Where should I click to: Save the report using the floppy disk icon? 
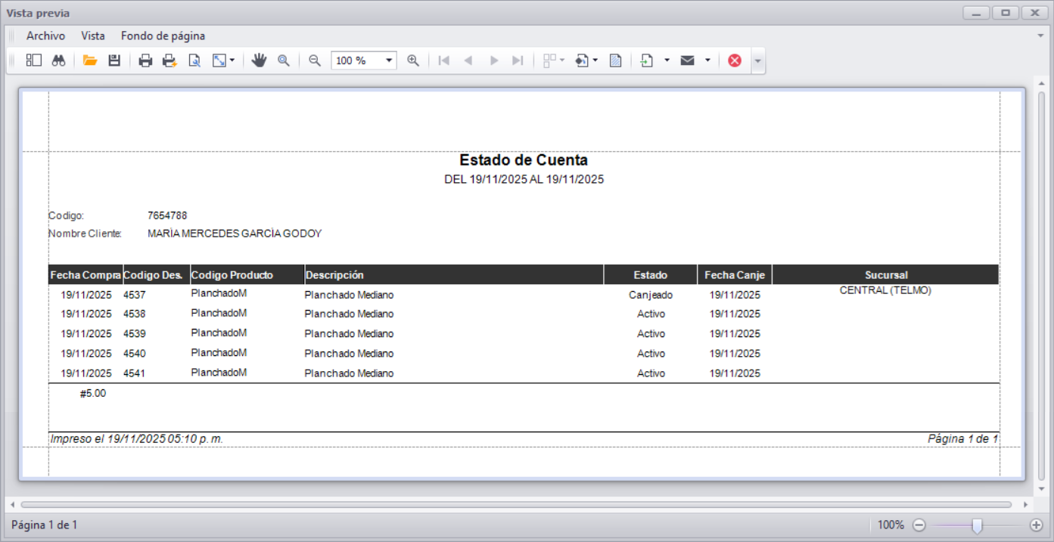(114, 60)
